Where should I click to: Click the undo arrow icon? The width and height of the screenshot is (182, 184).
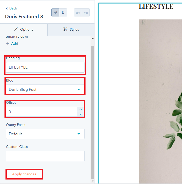point(78,12)
